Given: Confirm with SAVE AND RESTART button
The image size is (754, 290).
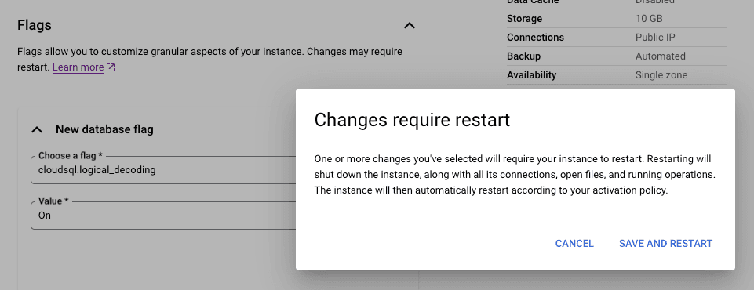Looking at the screenshot, I should (x=665, y=244).
